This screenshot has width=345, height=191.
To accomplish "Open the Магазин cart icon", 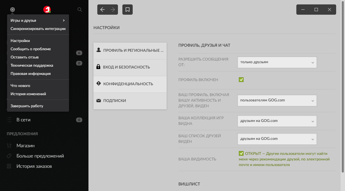I will [x=9, y=146].
